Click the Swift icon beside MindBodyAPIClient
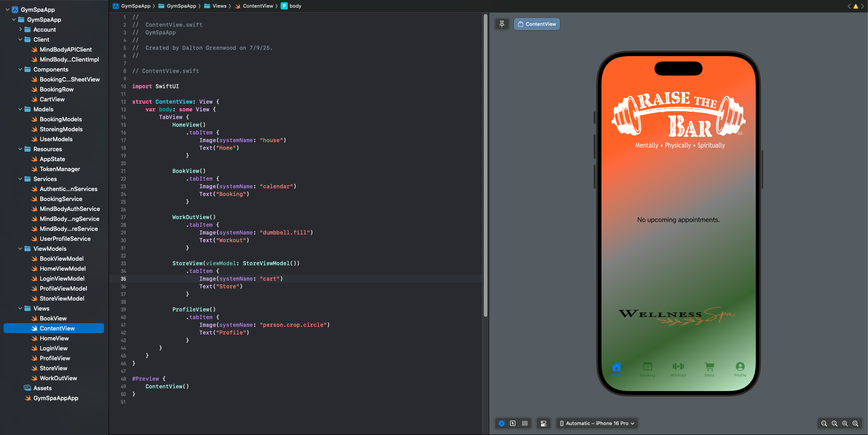The image size is (868, 435). 34,49
